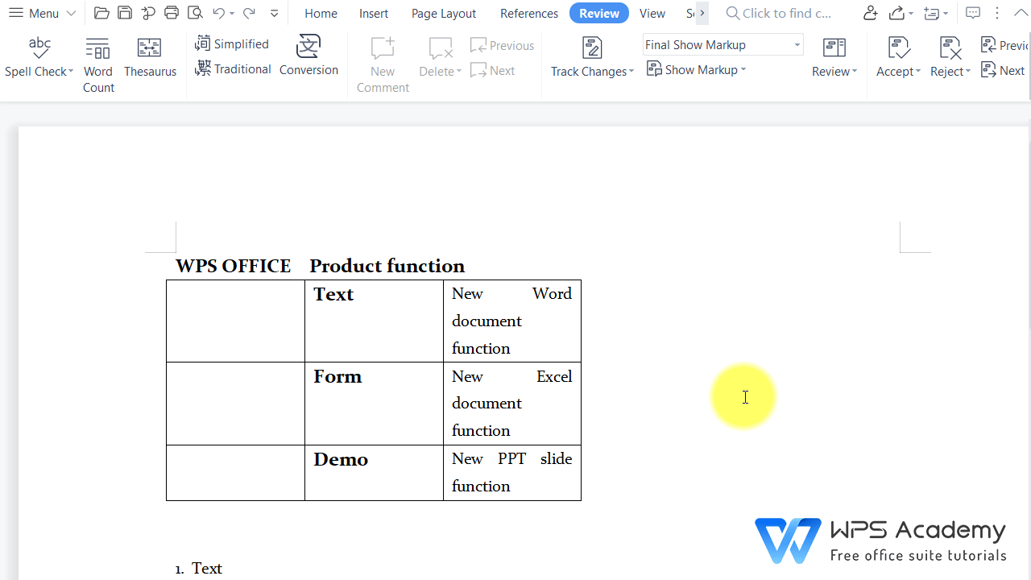Open the Thesaurus
The image size is (1031, 580).
[x=150, y=50]
